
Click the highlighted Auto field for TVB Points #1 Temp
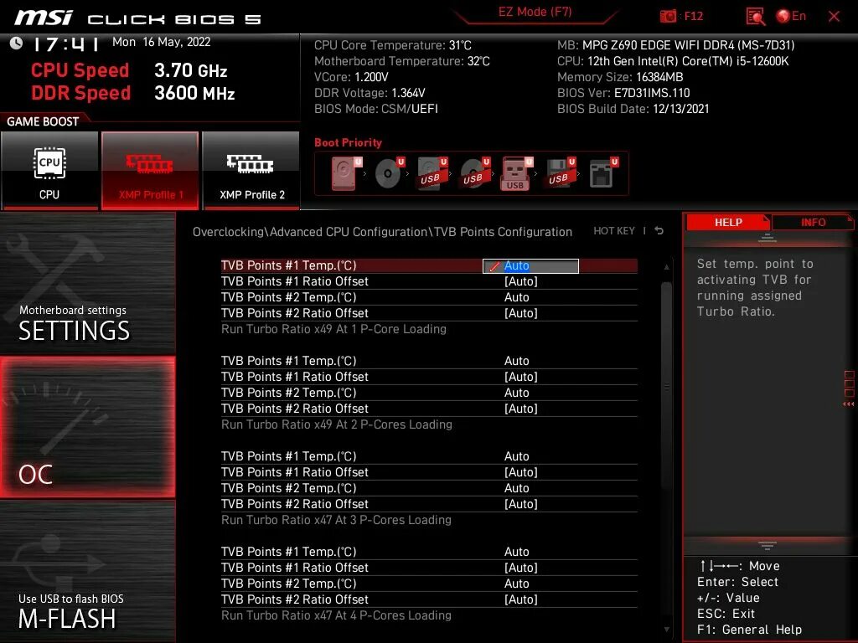pyautogui.click(x=530, y=265)
